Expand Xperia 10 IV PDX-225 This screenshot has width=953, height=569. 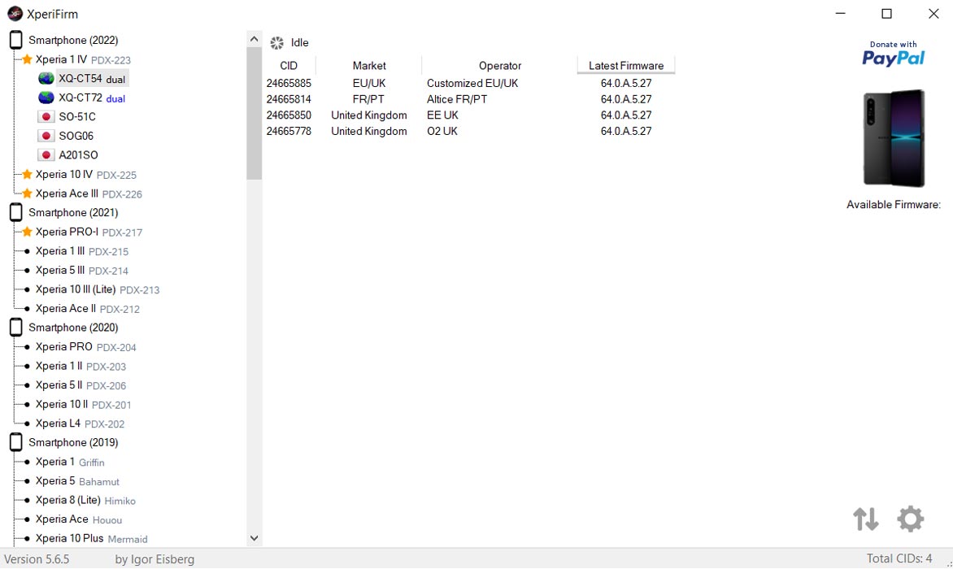85,174
